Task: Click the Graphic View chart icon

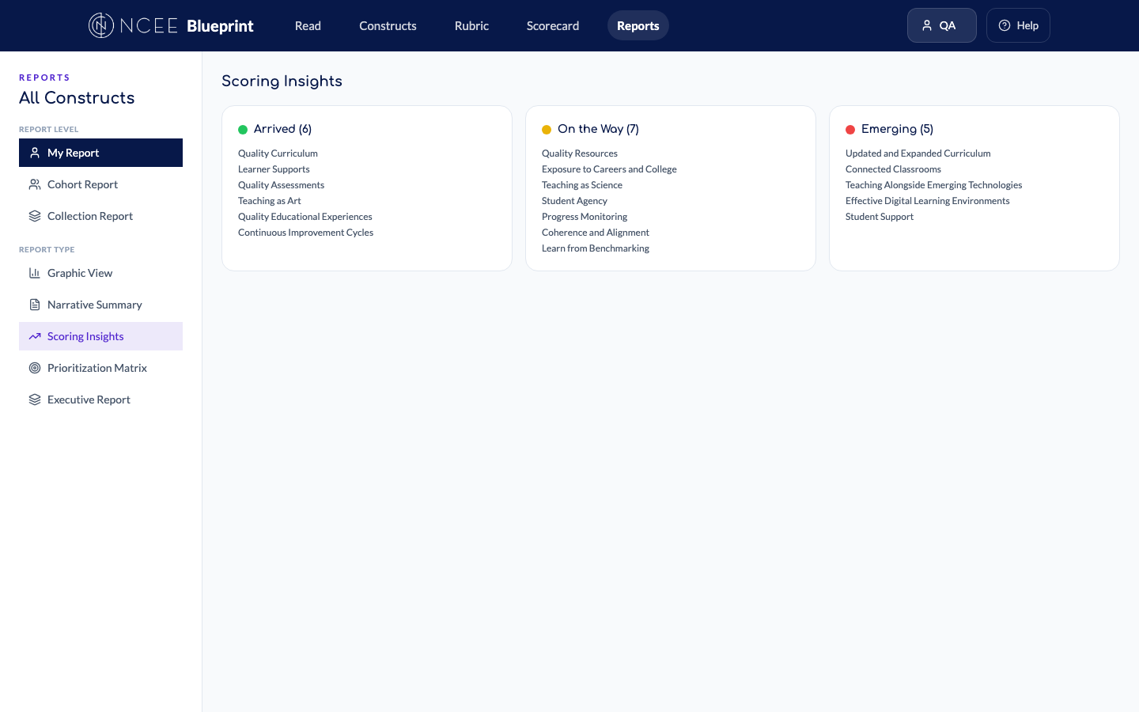Action: 34,273
